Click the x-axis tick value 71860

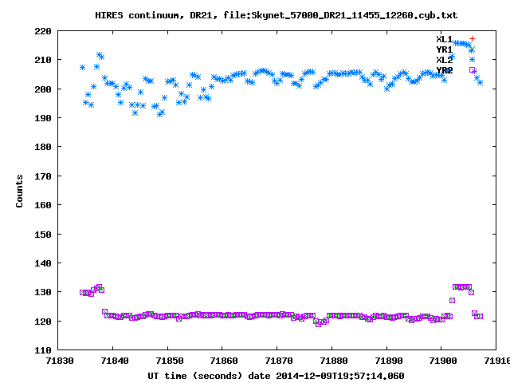click(224, 361)
